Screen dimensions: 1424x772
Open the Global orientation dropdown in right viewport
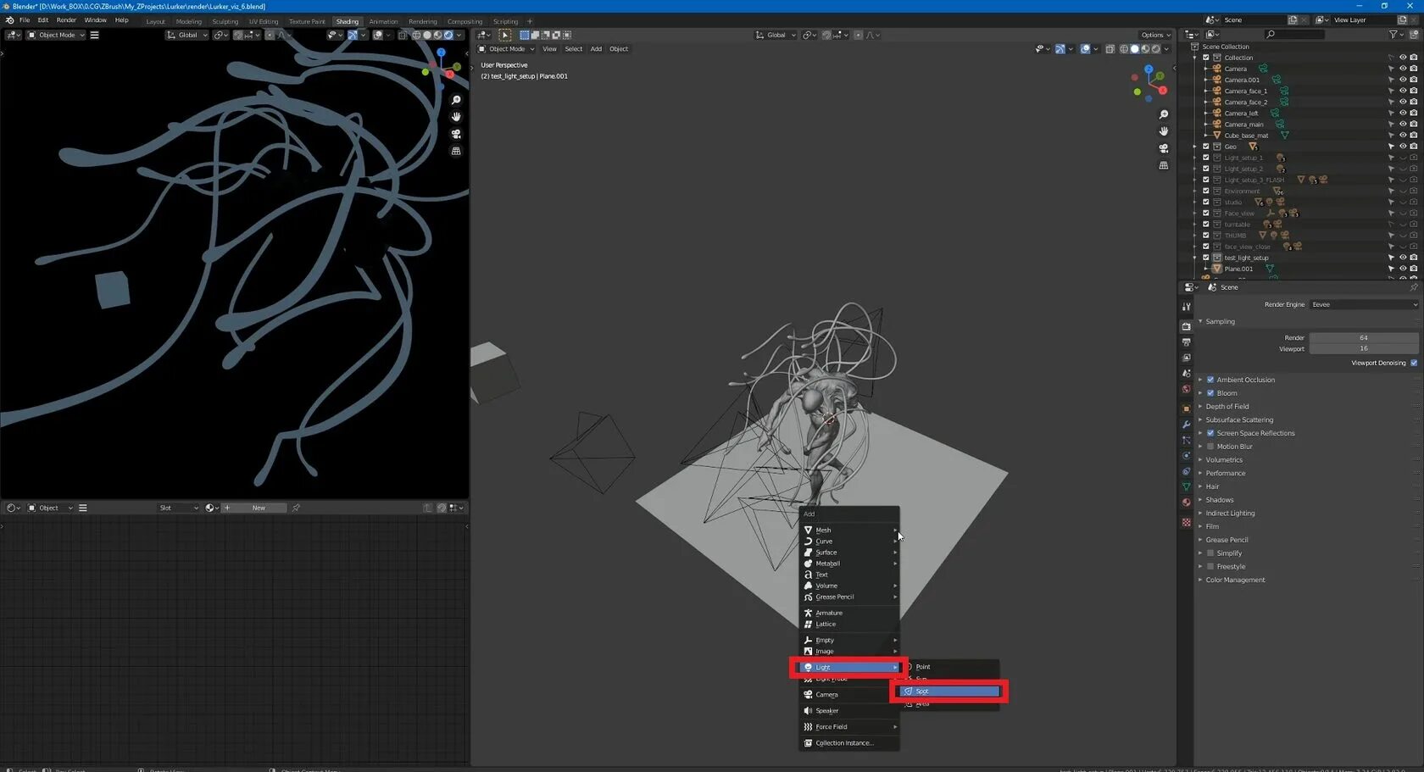(x=776, y=35)
